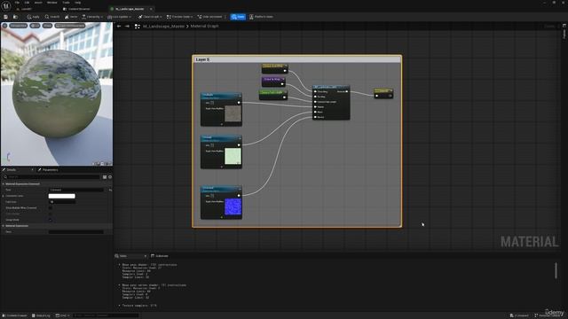Click the M_Landscape_Master breadcrumb link
The width and height of the screenshot is (568, 319).
click(163, 26)
